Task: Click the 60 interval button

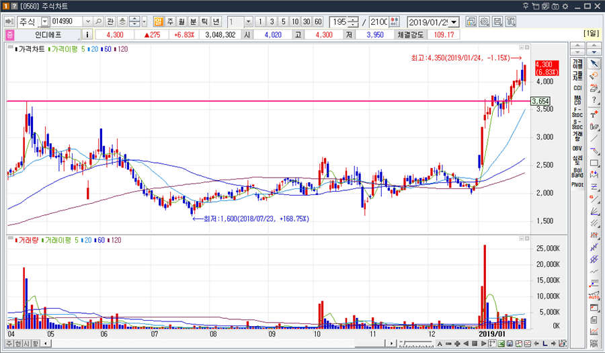Action: point(318,22)
